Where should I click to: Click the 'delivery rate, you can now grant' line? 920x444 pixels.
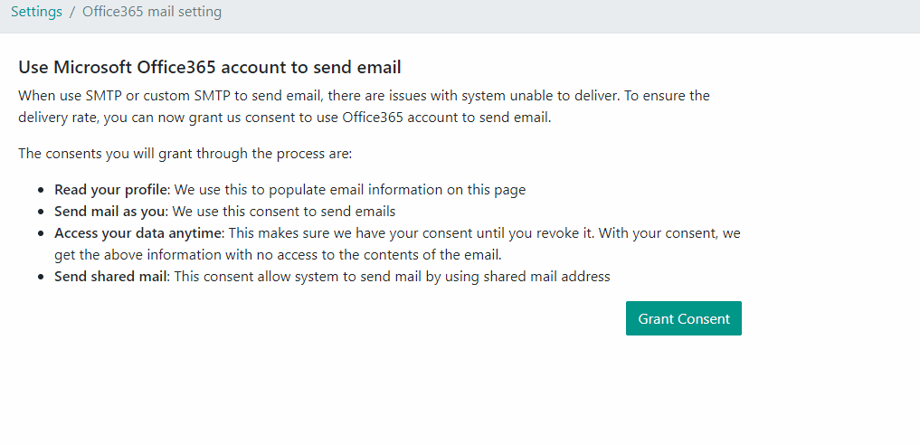click(285, 118)
